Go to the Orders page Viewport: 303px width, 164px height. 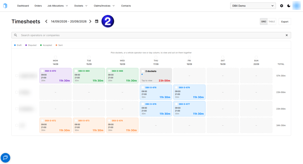(38, 6)
